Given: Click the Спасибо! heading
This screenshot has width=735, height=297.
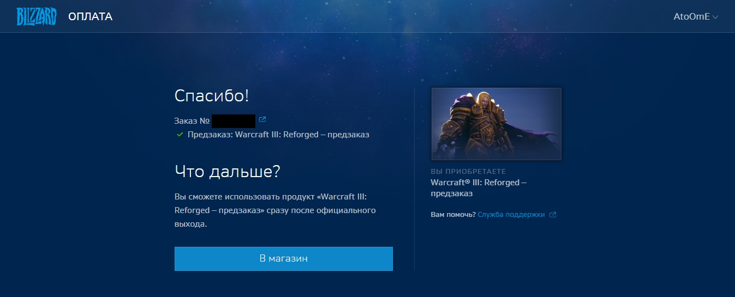Looking at the screenshot, I should (x=212, y=96).
